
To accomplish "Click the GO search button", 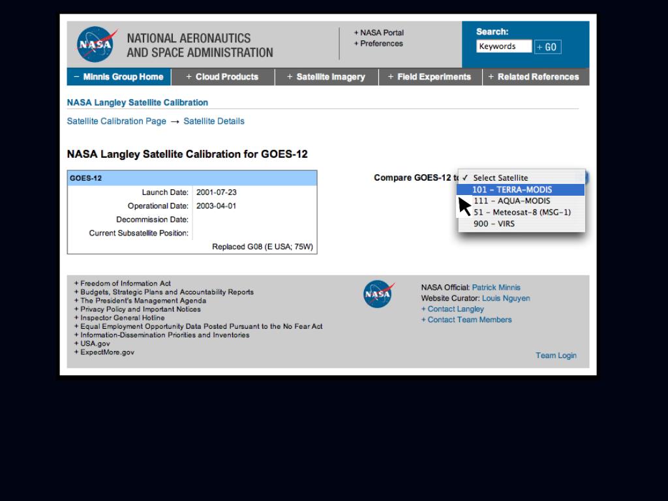I will pyautogui.click(x=548, y=47).
